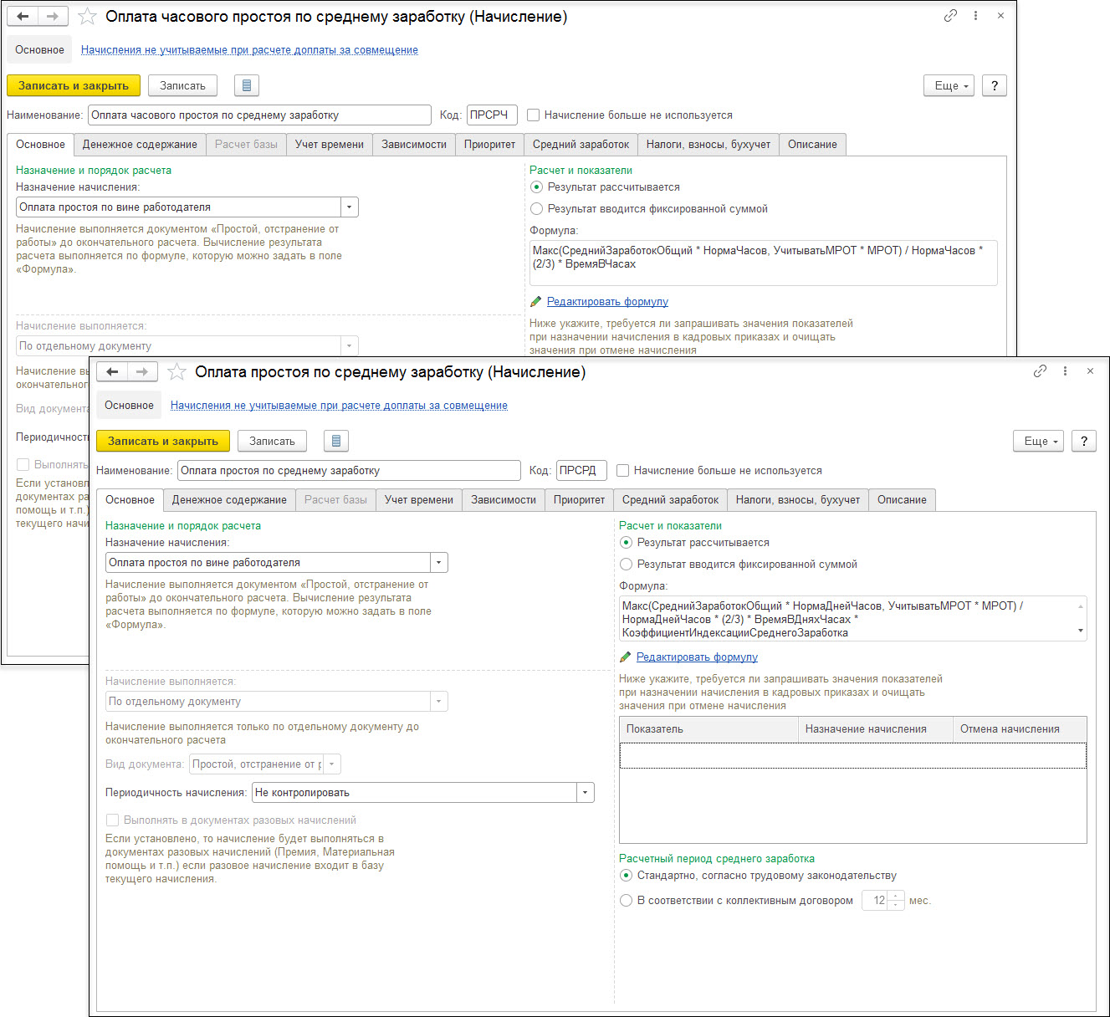Open 'Вид документа' dropdown in front window
The height and width of the screenshot is (1017, 1110).
point(332,764)
